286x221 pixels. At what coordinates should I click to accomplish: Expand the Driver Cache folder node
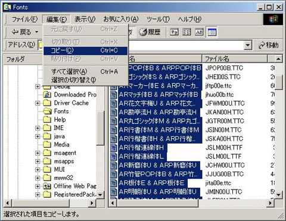pos(38,103)
